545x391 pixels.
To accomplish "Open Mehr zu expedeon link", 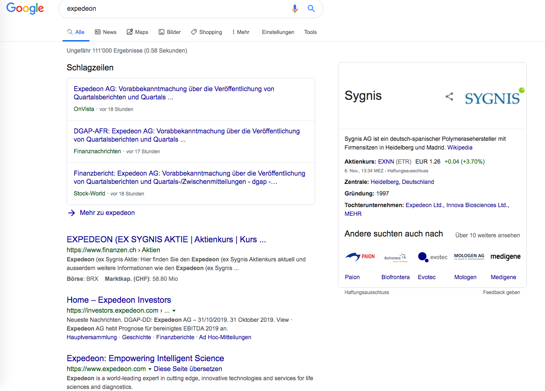I will (107, 212).
